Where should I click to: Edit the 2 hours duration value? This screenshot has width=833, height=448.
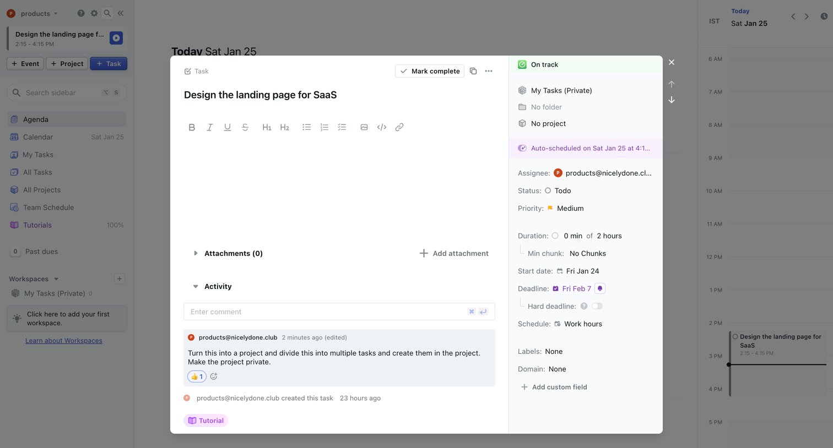[609, 236]
